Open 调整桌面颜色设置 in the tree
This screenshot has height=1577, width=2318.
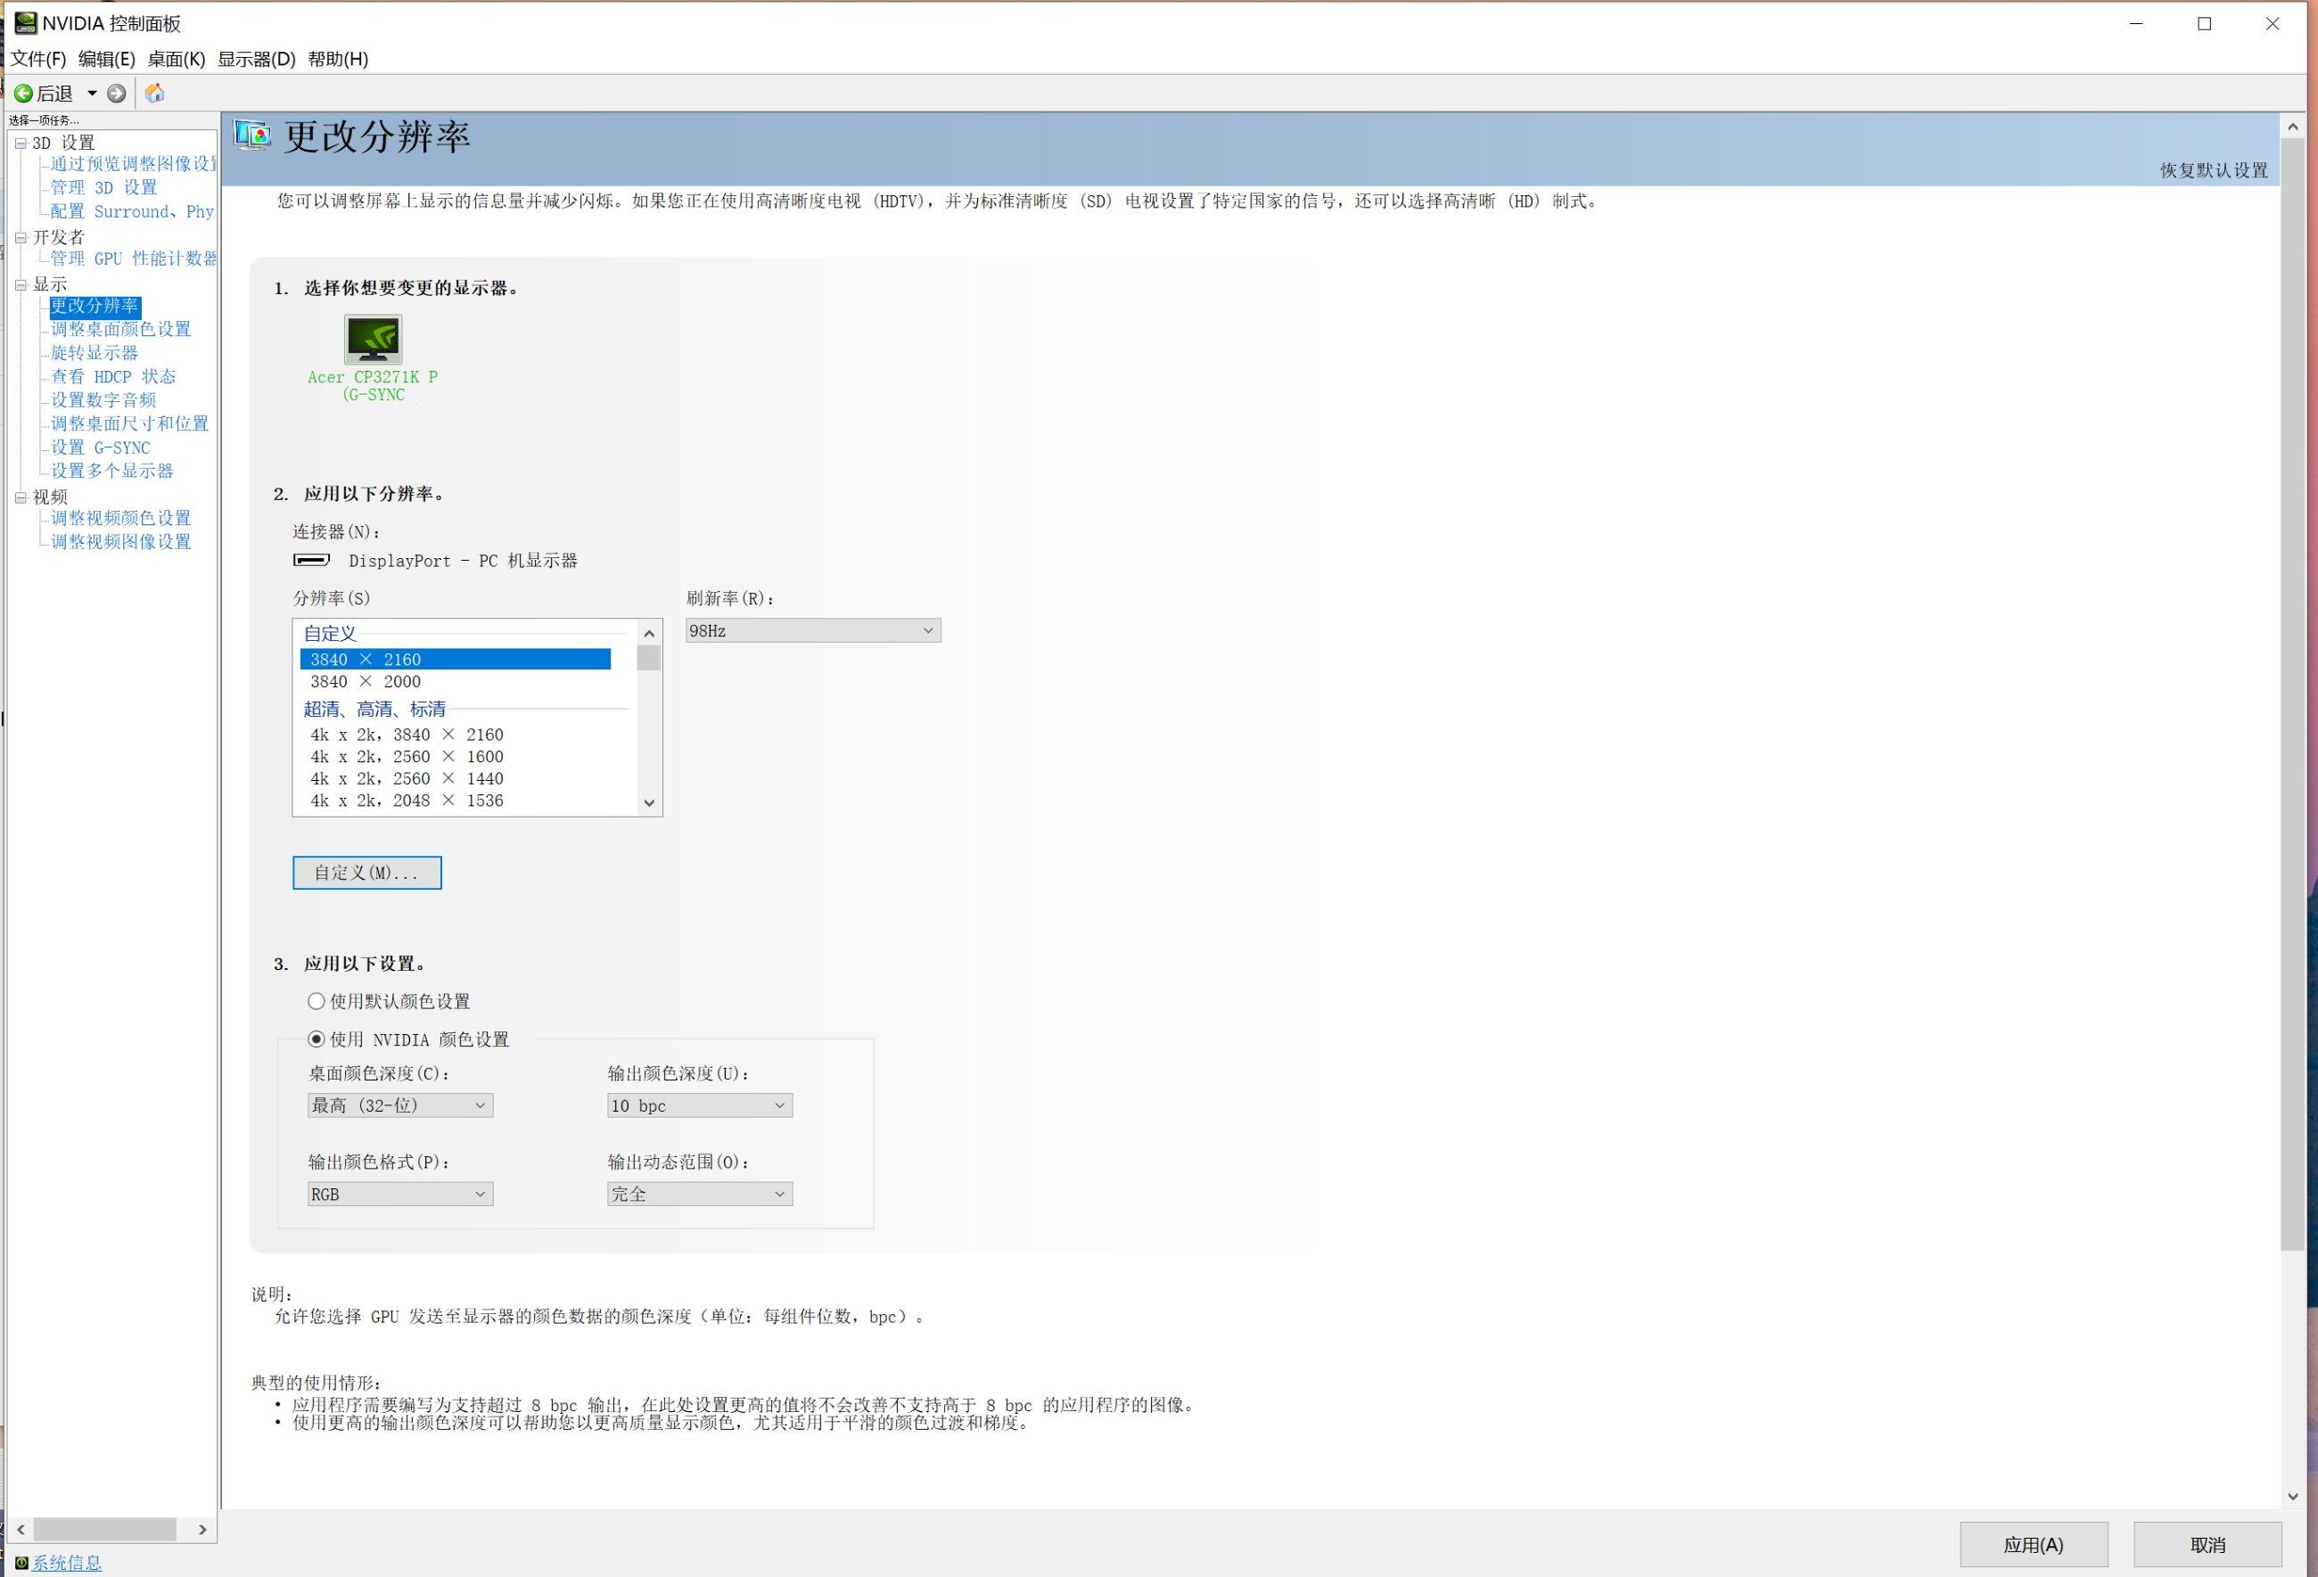120,329
